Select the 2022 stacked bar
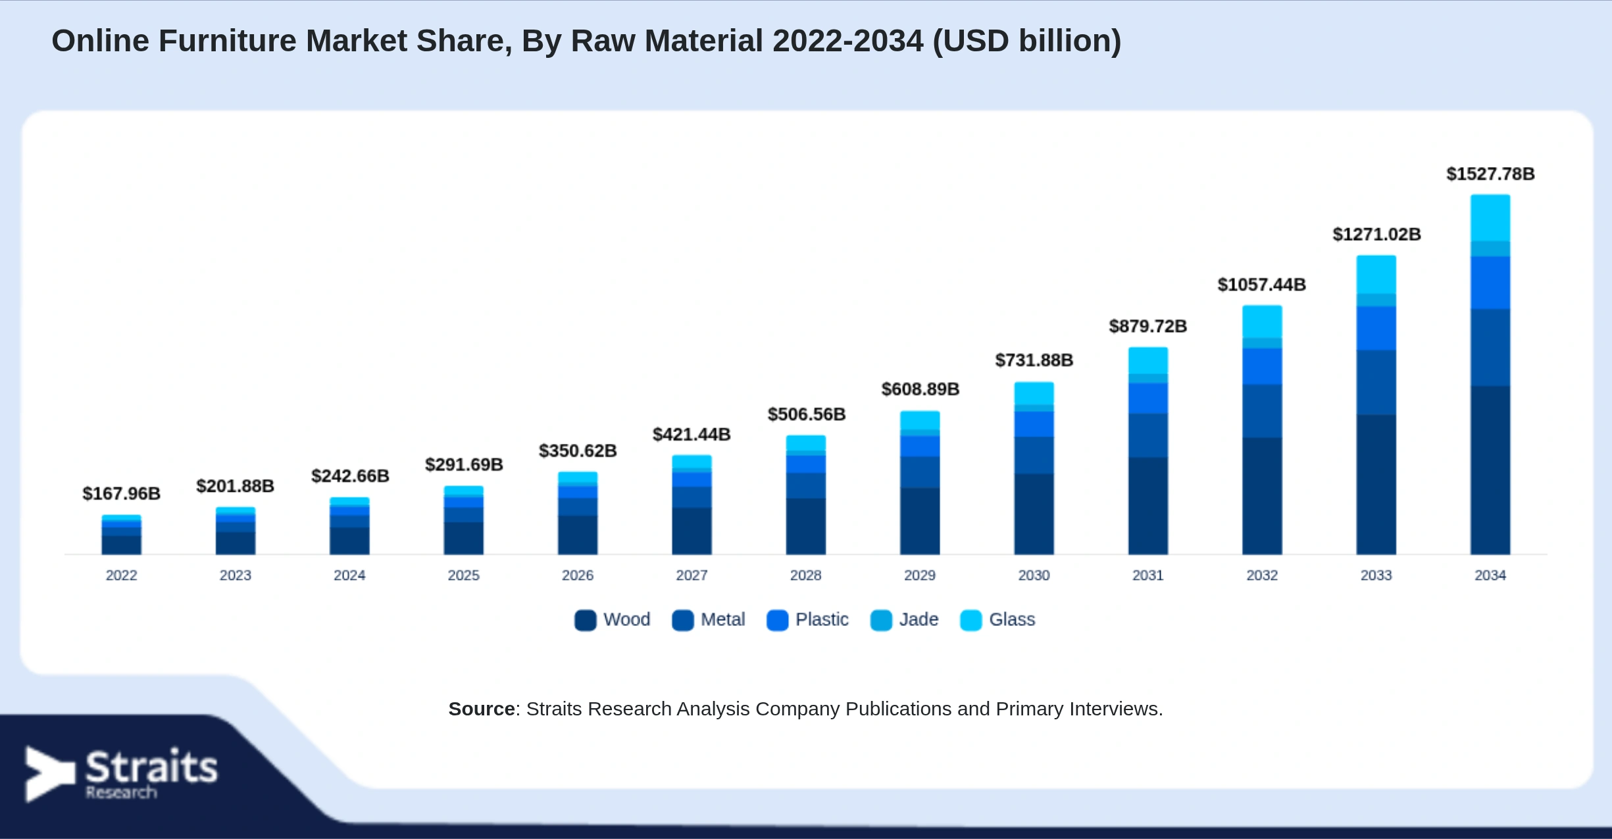This screenshot has width=1612, height=839. point(121,535)
